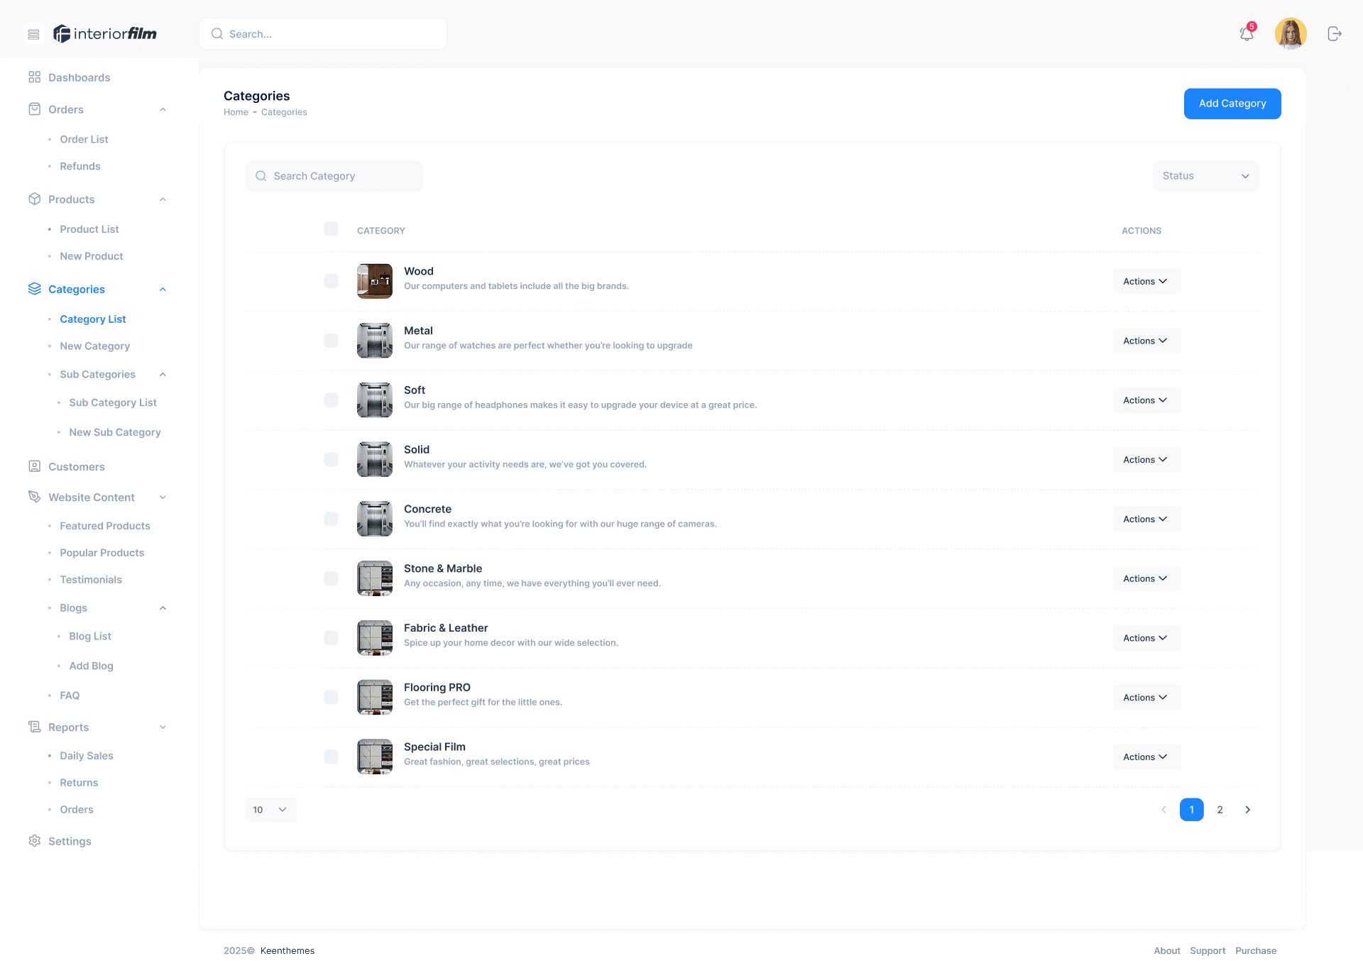
Task: Click the Categories layers icon
Action: (34, 288)
